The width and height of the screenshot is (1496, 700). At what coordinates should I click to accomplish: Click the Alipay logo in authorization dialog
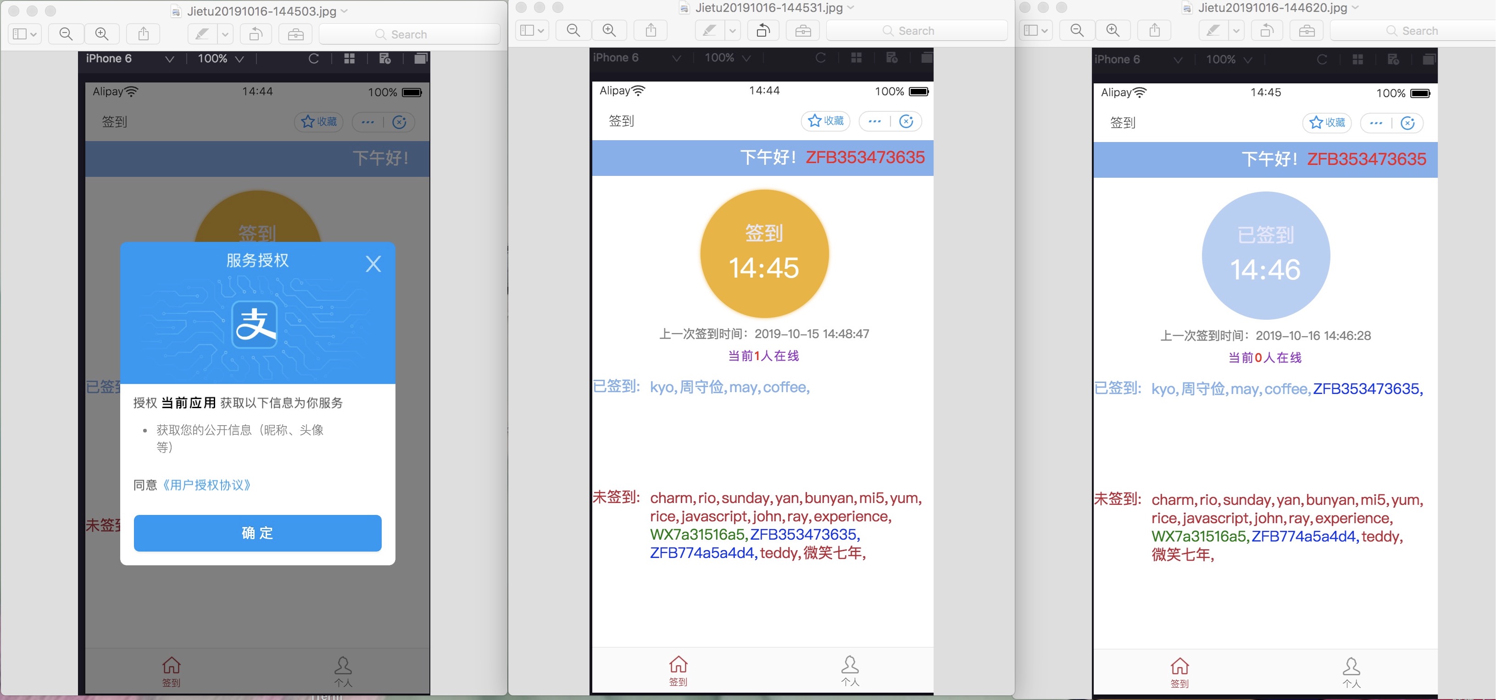pyautogui.click(x=255, y=324)
